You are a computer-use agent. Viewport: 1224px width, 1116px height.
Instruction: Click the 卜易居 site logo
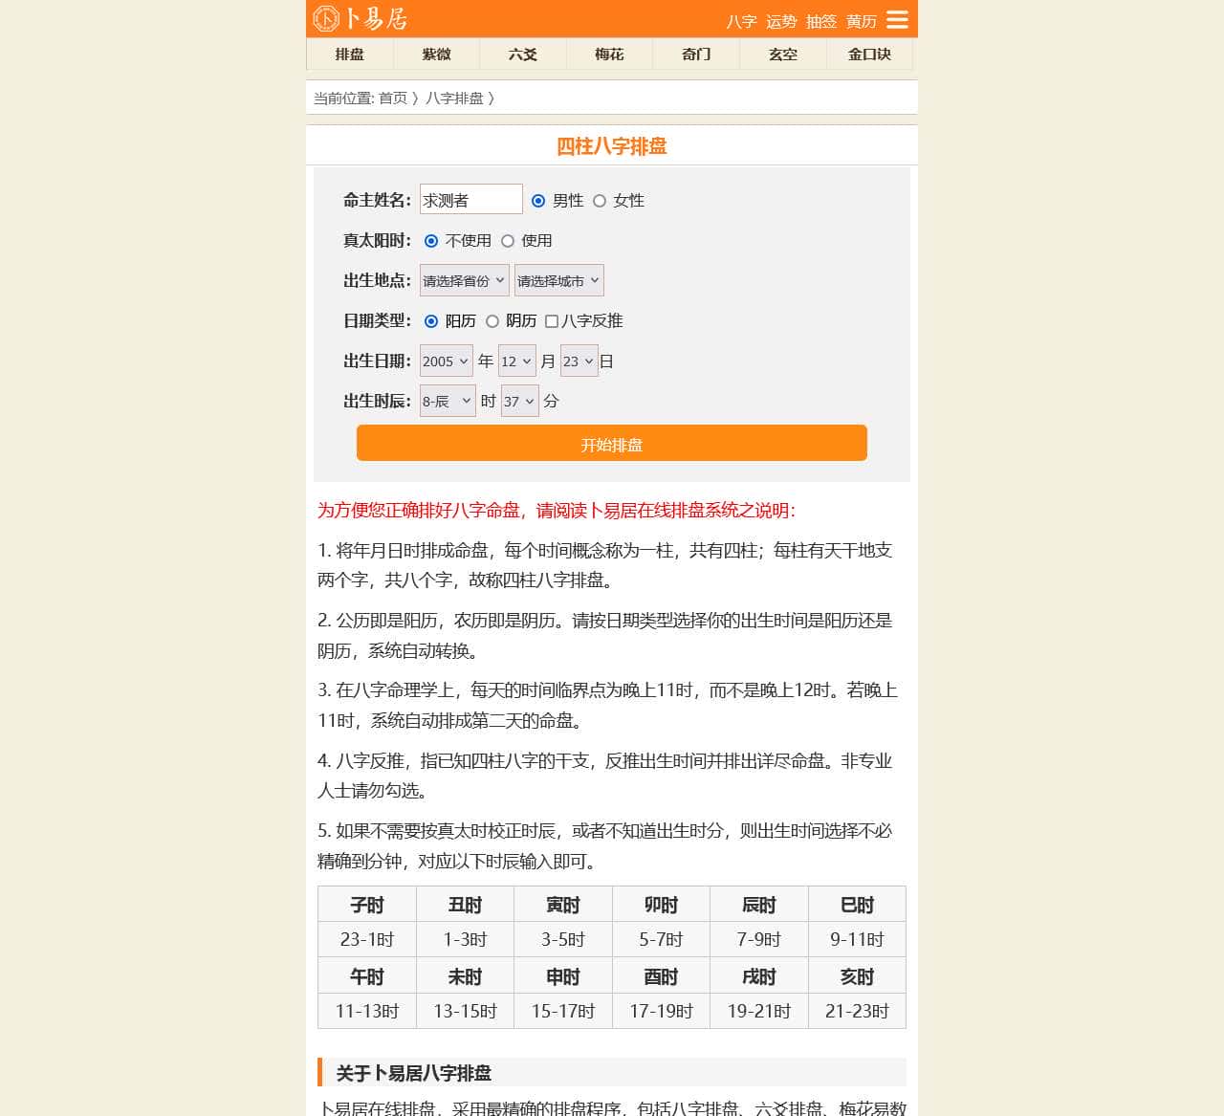tap(361, 18)
